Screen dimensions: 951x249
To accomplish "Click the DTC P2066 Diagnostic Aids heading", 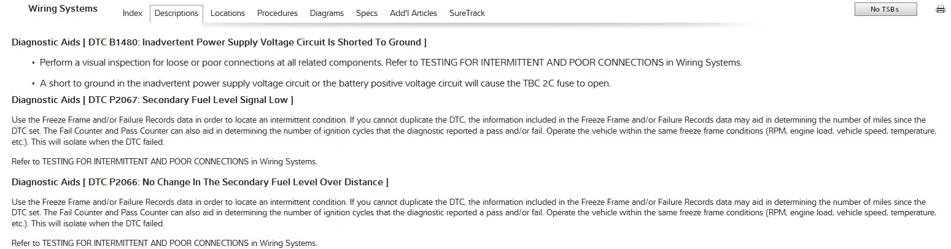I will click(x=200, y=182).
